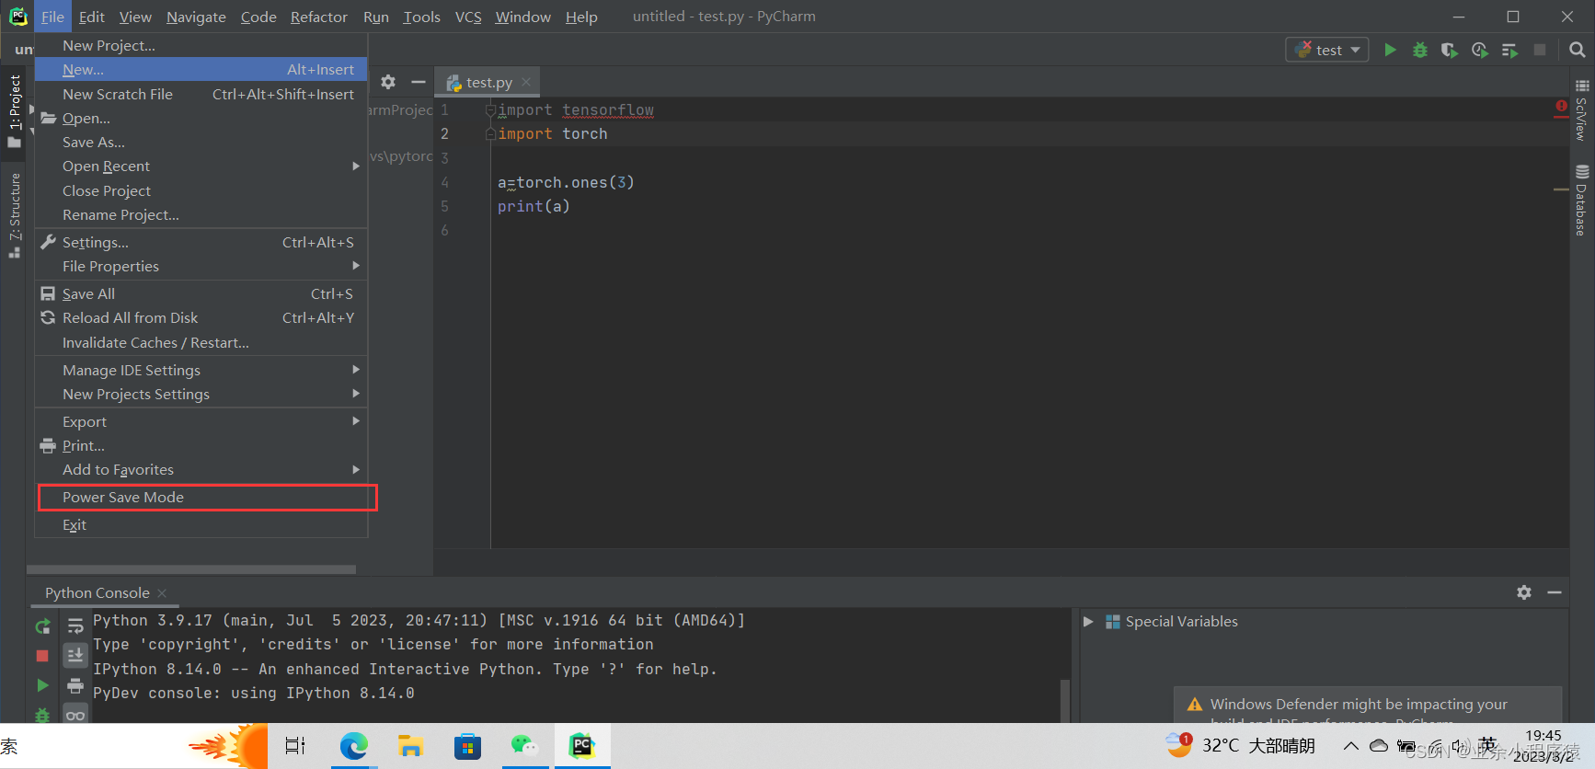Select the Python Console tab
The image size is (1595, 769).
click(x=98, y=593)
